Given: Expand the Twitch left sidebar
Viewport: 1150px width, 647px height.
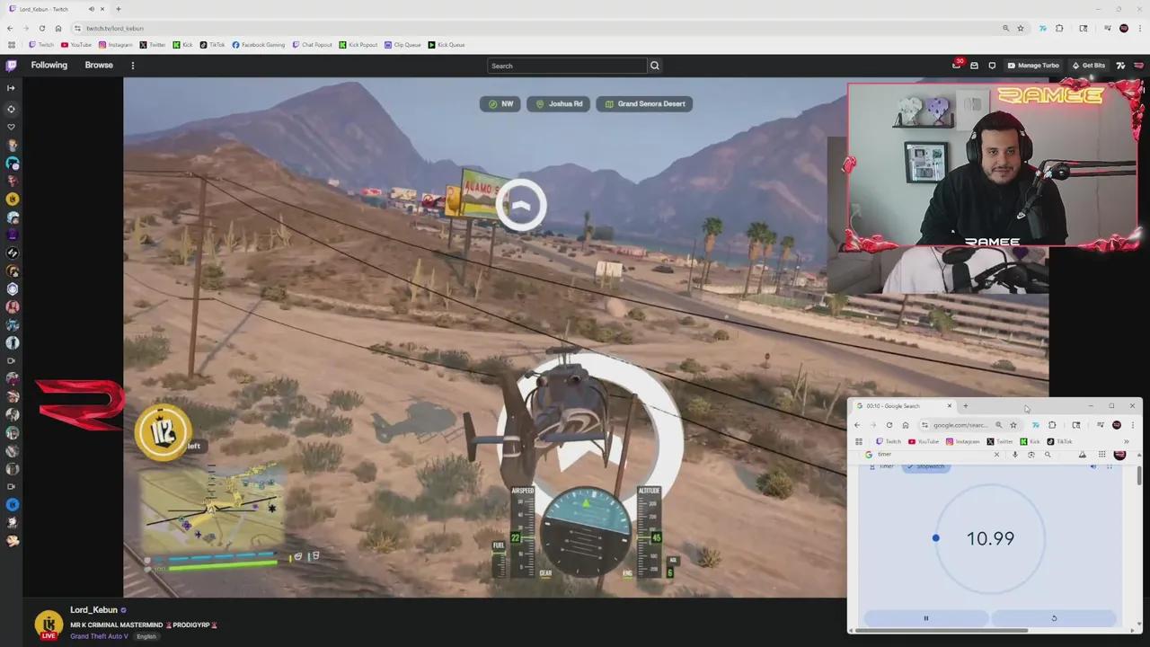Looking at the screenshot, I should click(x=11, y=88).
